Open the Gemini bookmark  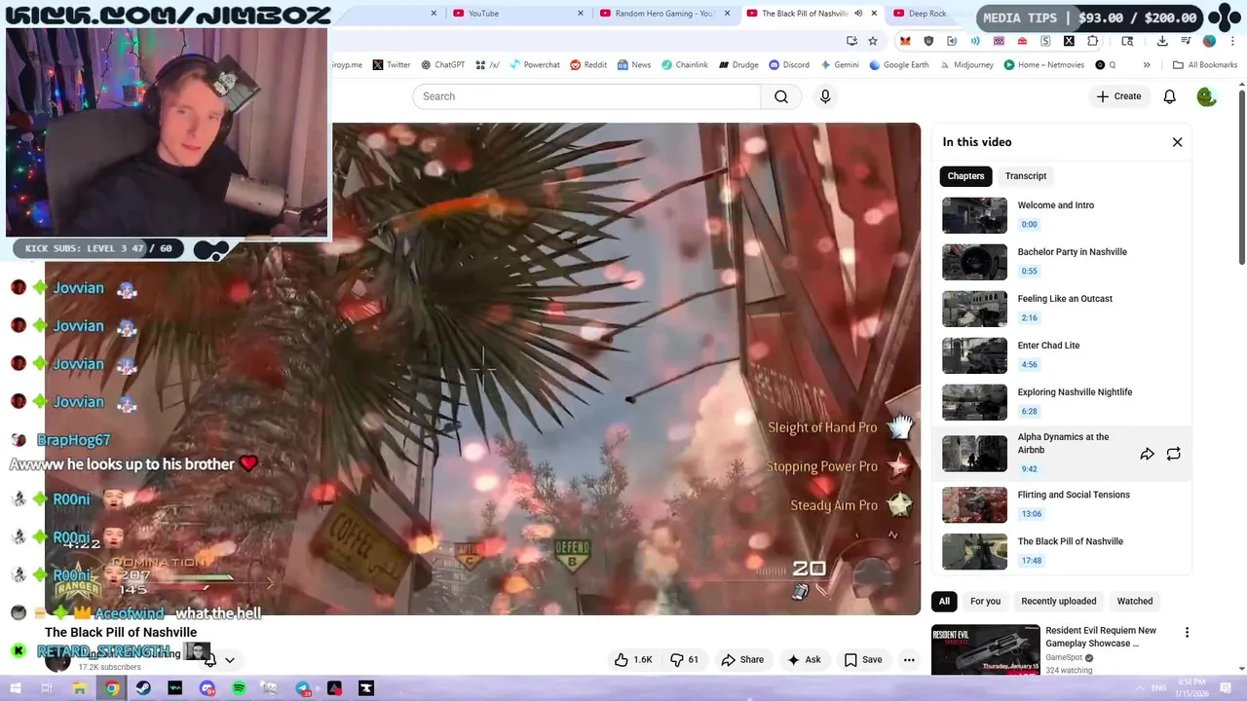click(x=840, y=65)
